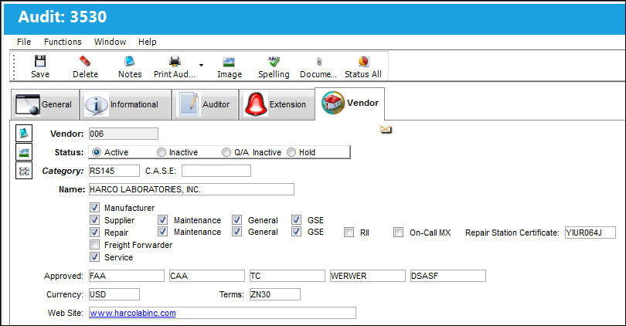Select the Vendor tab
626x326 pixels.
pos(350,104)
